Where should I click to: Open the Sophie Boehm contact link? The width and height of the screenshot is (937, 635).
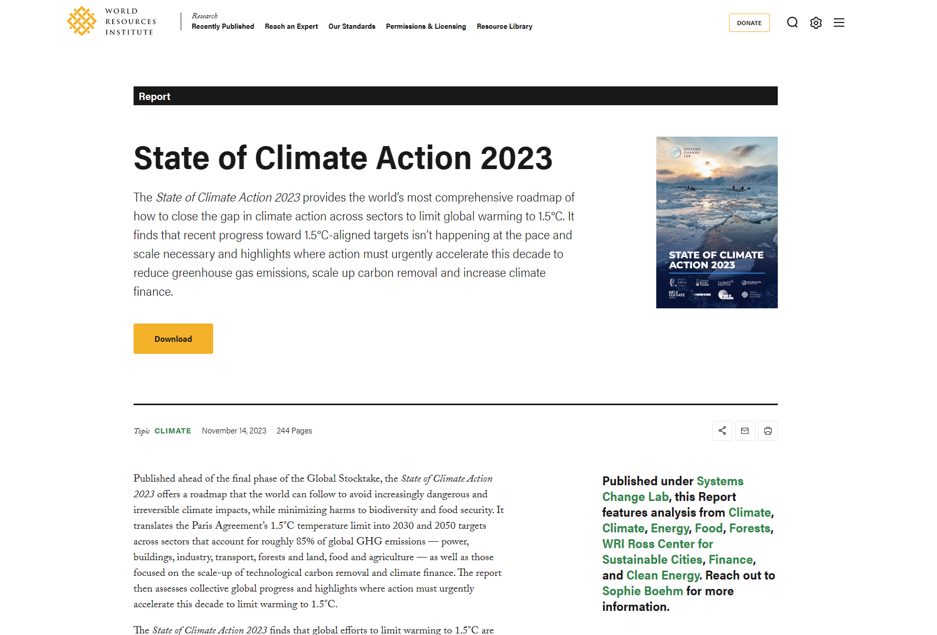(643, 591)
